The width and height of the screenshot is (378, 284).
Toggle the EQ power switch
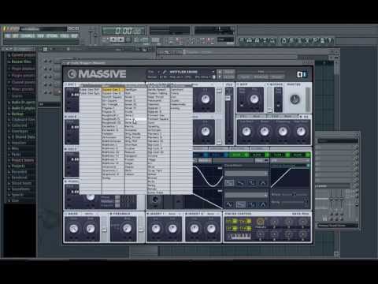301,116
